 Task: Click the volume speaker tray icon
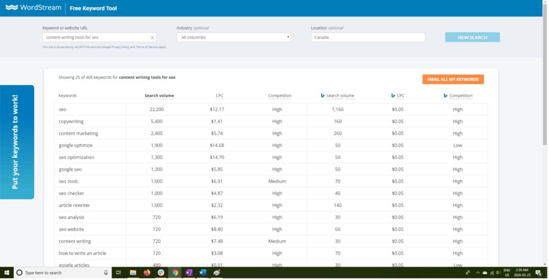(x=498, y=274)
